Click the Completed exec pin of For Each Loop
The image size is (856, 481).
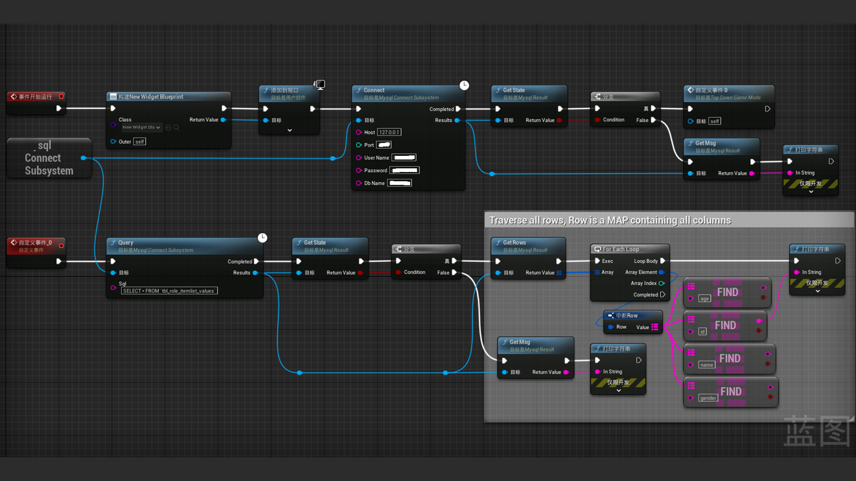point(663,294)
